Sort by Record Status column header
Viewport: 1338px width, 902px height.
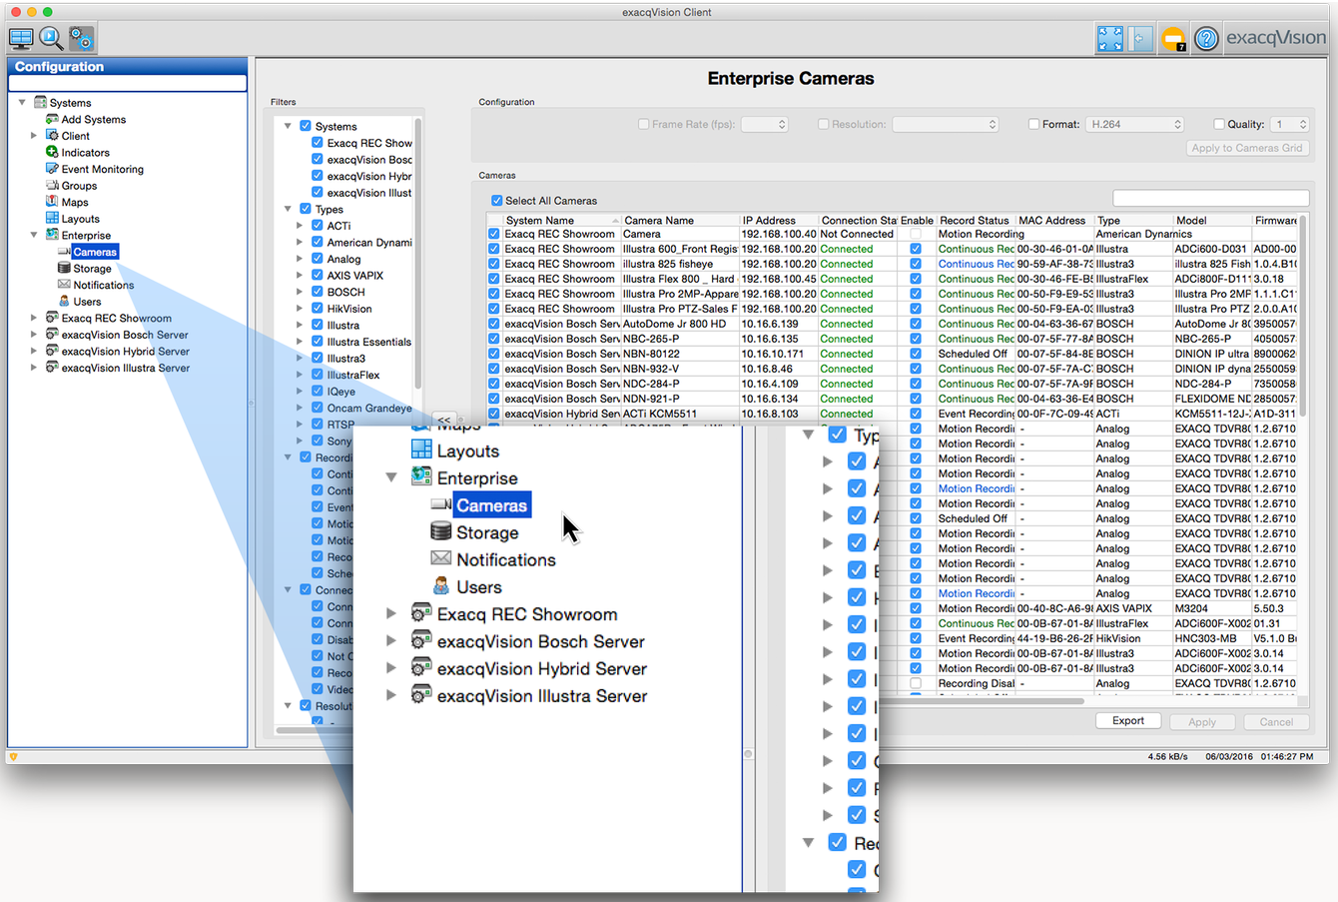976,220
